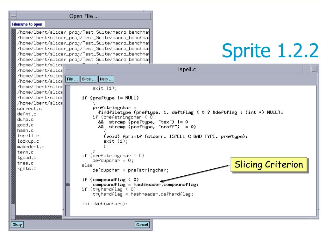The width and height of the screenshot is (326, 244).
Task: Select tgood.c in the file list
Action: (27, 158)
